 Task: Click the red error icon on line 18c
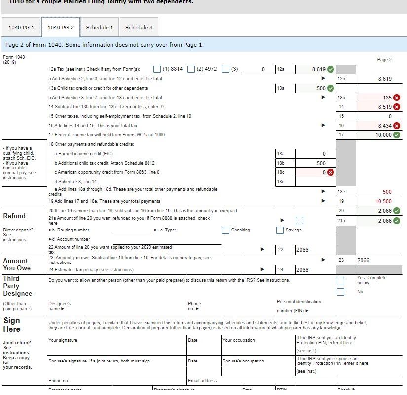331,172
